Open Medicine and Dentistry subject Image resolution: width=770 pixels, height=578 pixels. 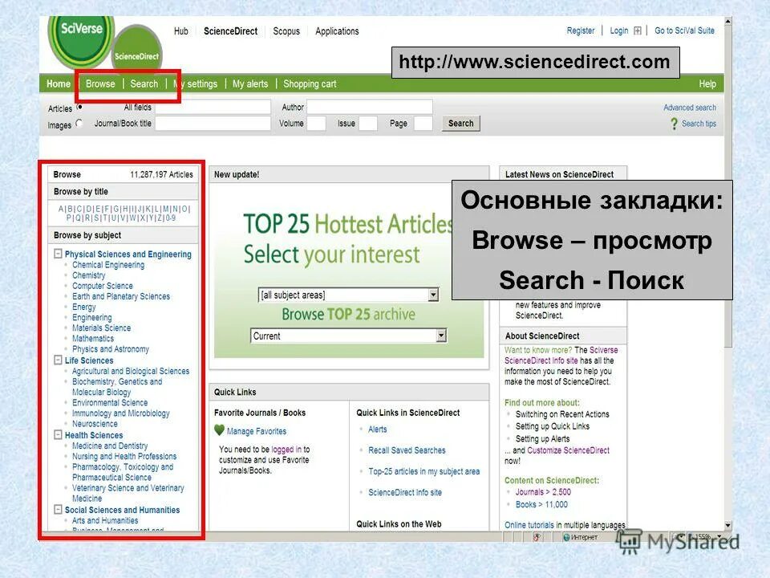coord(110,446)
